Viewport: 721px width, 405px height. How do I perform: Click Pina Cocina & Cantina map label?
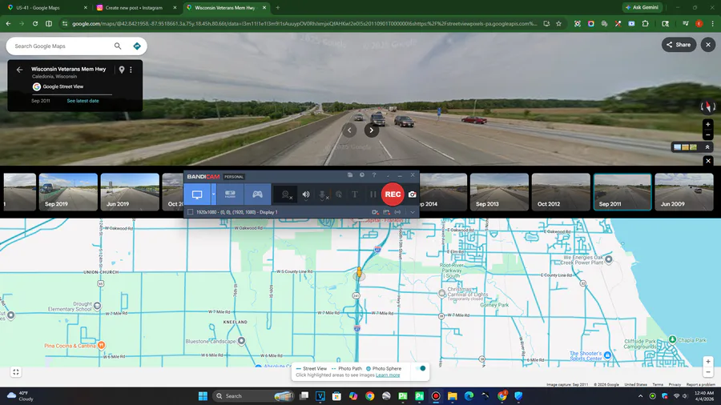(70, 346)
